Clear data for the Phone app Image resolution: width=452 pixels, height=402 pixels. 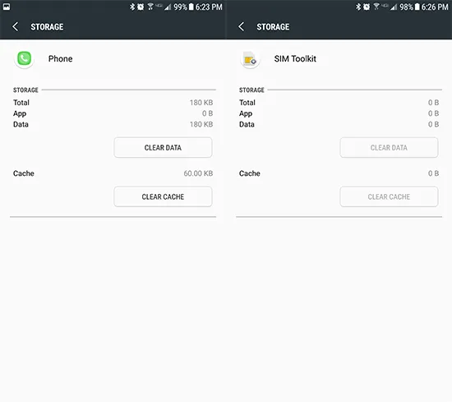(163, 148)
